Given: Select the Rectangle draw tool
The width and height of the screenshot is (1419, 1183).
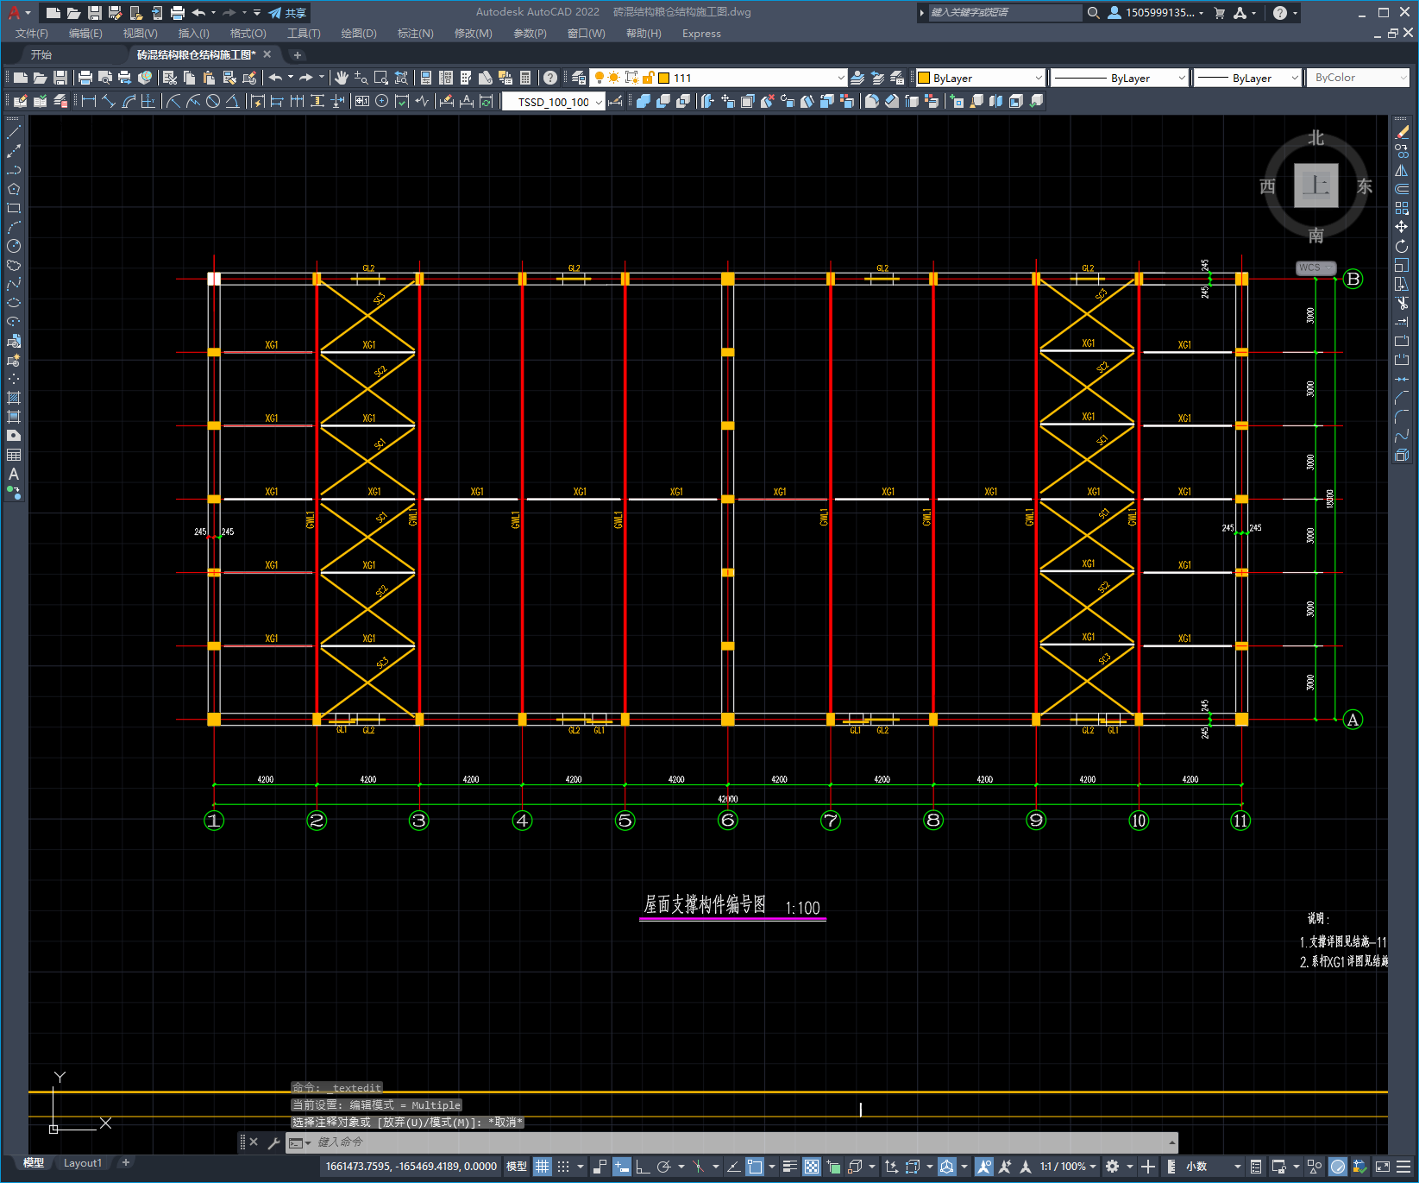Looking at the screenshot, I should 14,208.
